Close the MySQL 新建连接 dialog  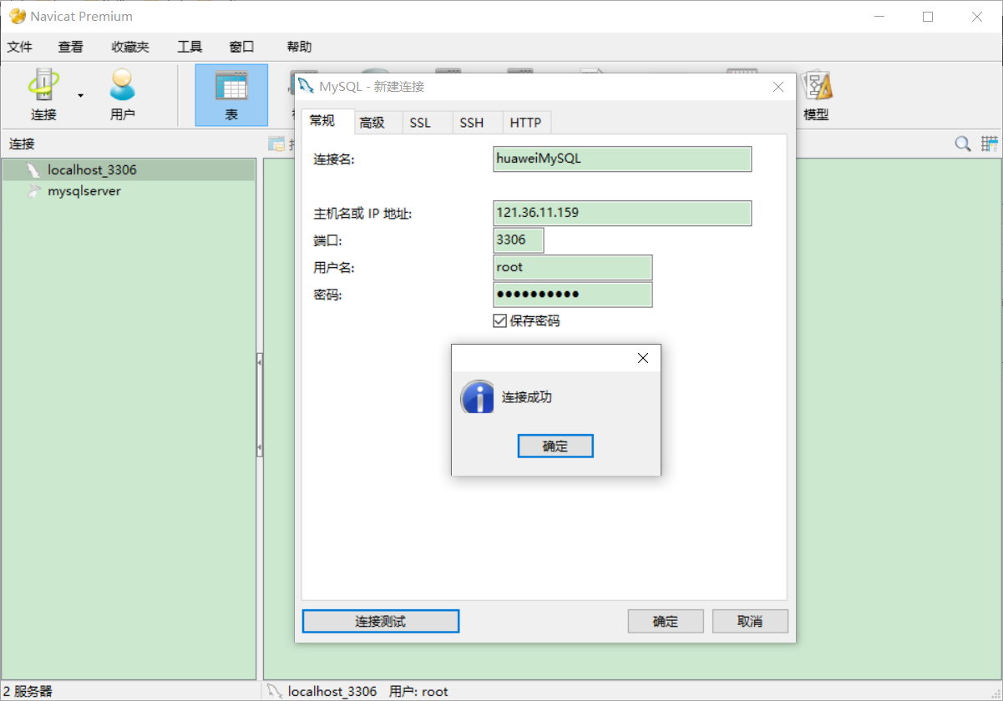click(x=778, y=87)
